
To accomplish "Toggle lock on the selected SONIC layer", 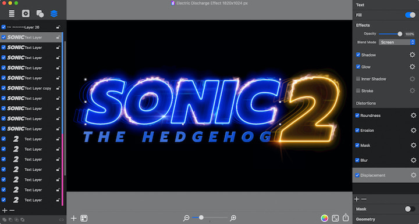I will tap(58, 37).
